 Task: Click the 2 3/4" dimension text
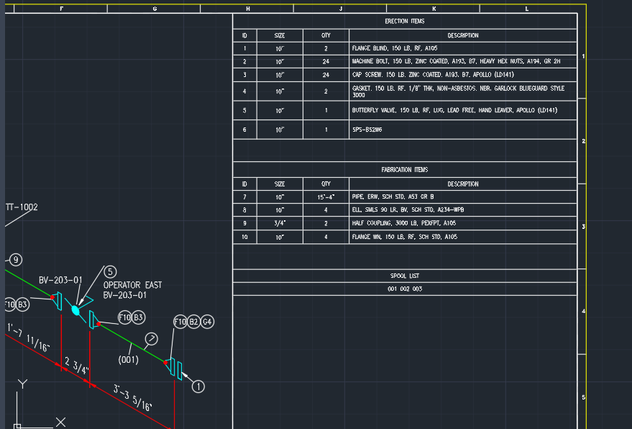coord(77,366)
